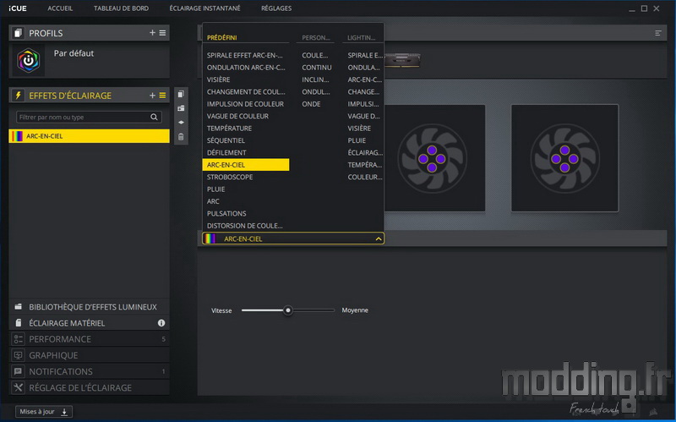The height and width of the screenshot is (422, 676).
Task: Choose highlighted ARC-EN-CIEL in dropdown list
Action: click(246, 165)
